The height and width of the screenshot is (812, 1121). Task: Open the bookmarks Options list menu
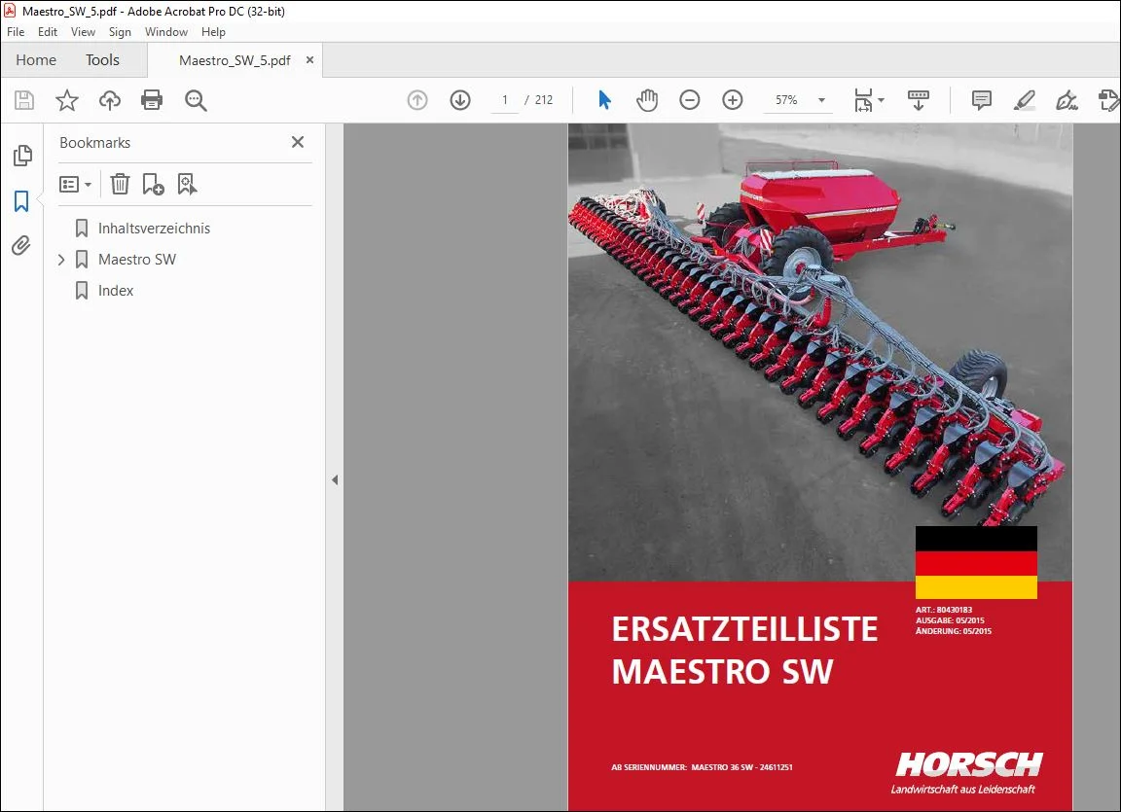(75, 184)
